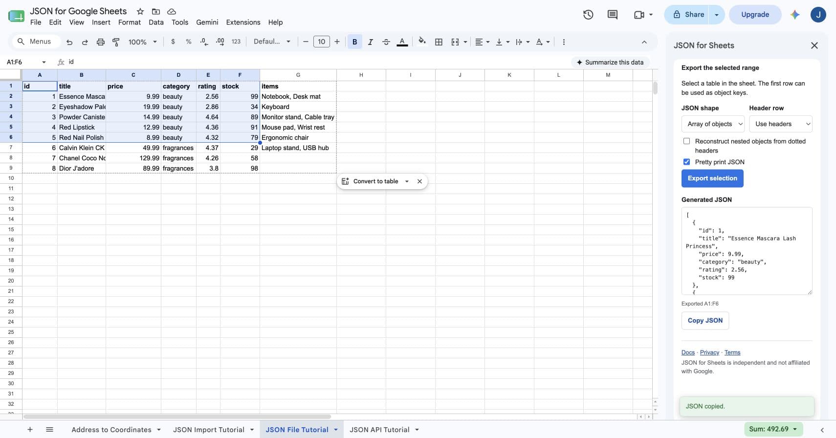The width and height of the screenshot is (836, 438).
Task: Increase the font size
Action: pos(337,42)
